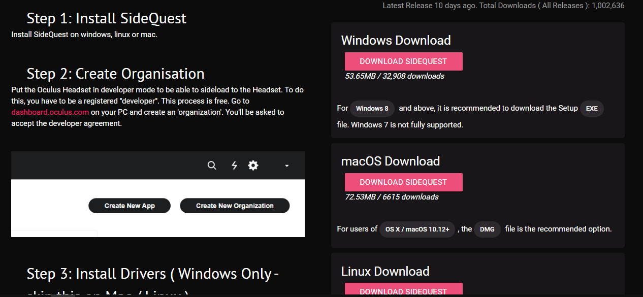
Task: Expand the small dropdown caret beside the gear
Action: point(286,166)
